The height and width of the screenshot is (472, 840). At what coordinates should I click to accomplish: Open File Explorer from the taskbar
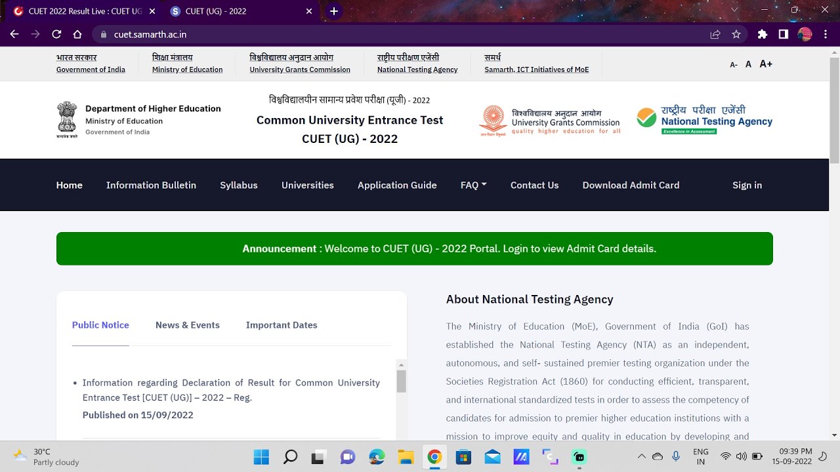tap(406, 457)
